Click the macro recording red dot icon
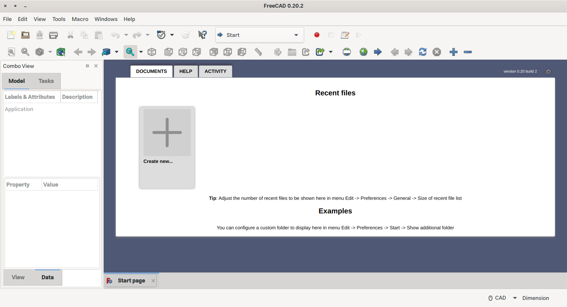The width and height of the screenshot is (567, 307). click(316, 35)
